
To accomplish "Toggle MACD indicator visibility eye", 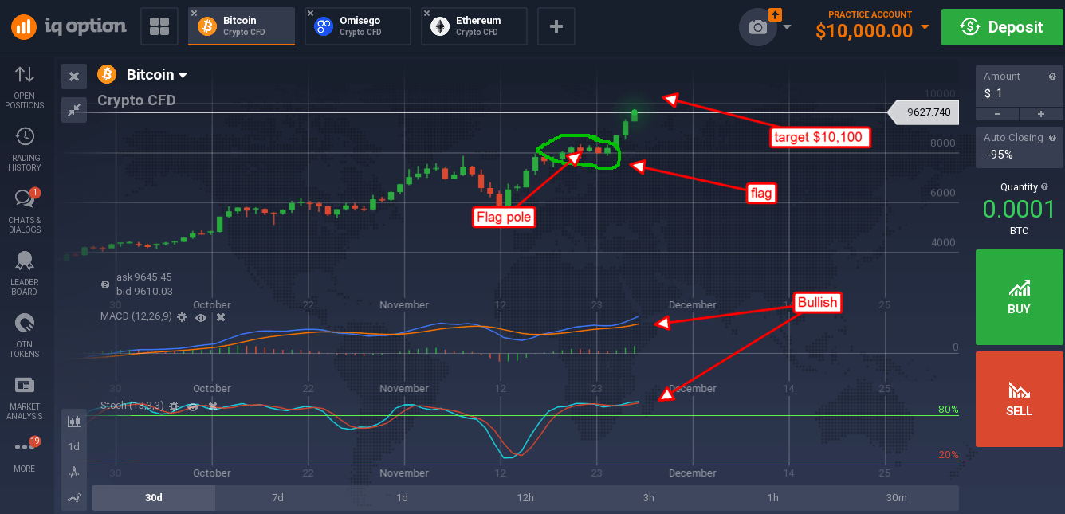I will (x=201, y=317).
